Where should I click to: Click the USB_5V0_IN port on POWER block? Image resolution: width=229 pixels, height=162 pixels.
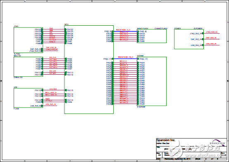197,45
